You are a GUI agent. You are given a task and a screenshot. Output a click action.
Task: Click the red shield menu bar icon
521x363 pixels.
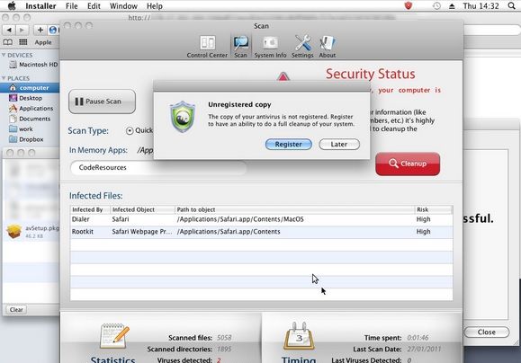[409, 5]
